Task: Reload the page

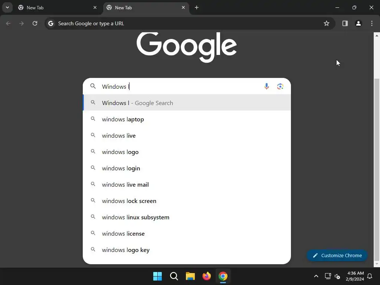Action: (x=35, y=23)
